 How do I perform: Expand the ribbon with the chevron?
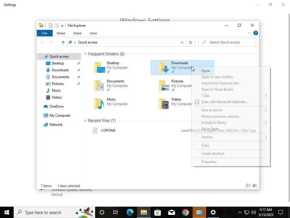point(249,33)
